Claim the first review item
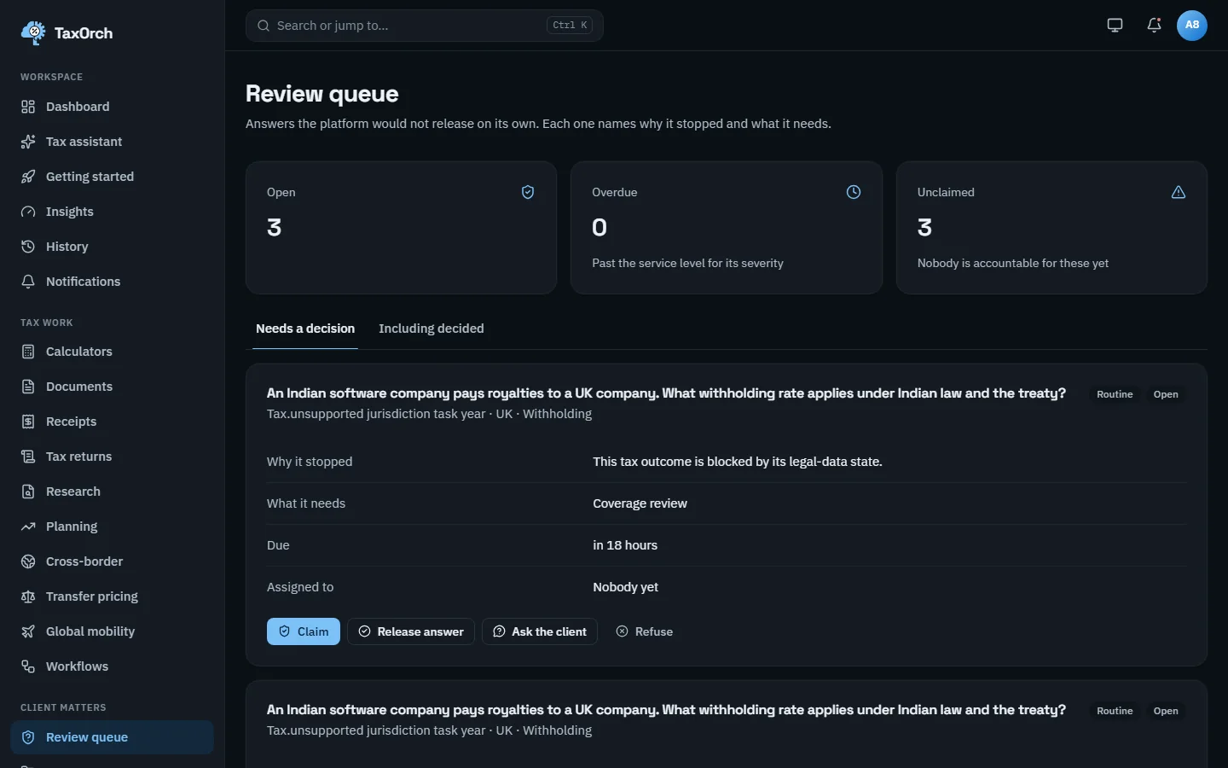Viewport: 1228px width, 768px height. pyautogui.click(x=304, y=631)
